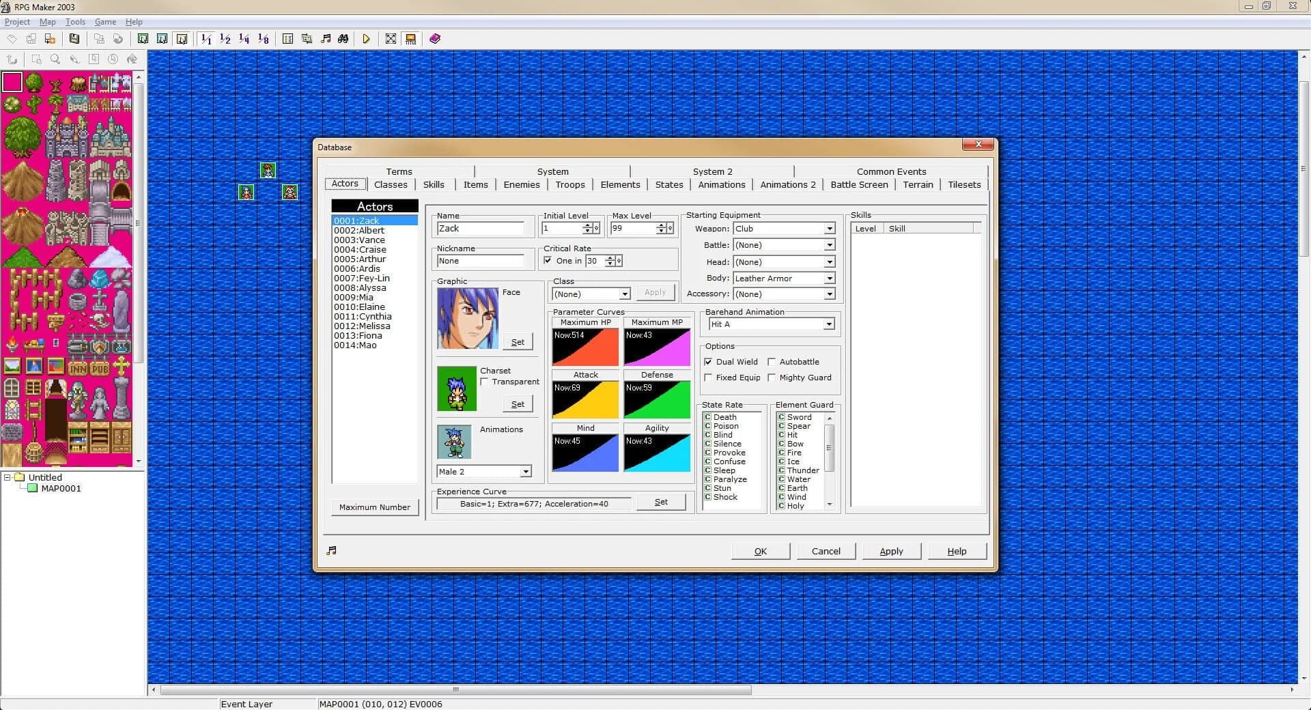The width and height of the screenshot is (1311, 710).
Task: Toggle Transparent for the charset graphic
Action: (485, 382)
